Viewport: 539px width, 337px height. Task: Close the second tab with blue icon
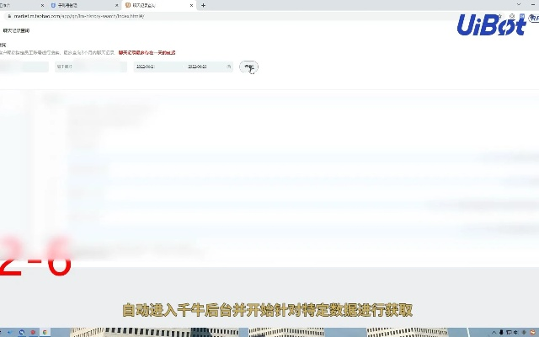116,6
